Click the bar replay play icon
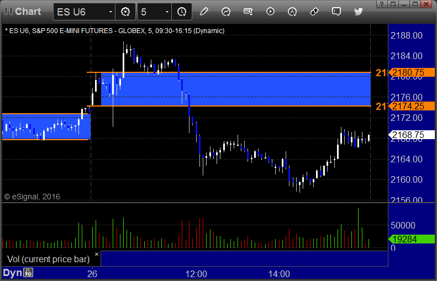437x281 pixels. [x=270, y=12]
